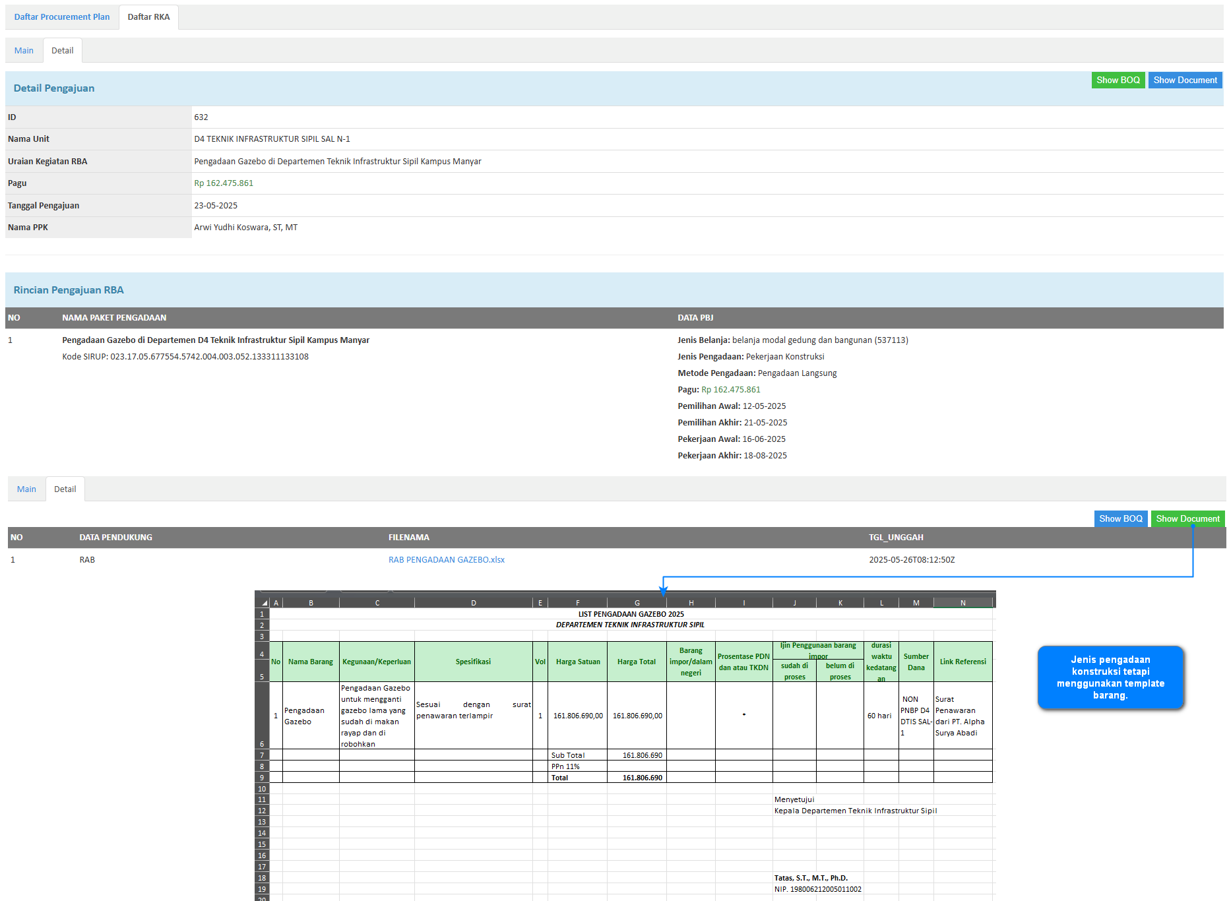
Task: Select spreadsheet column header N
Action: point(962,603)
